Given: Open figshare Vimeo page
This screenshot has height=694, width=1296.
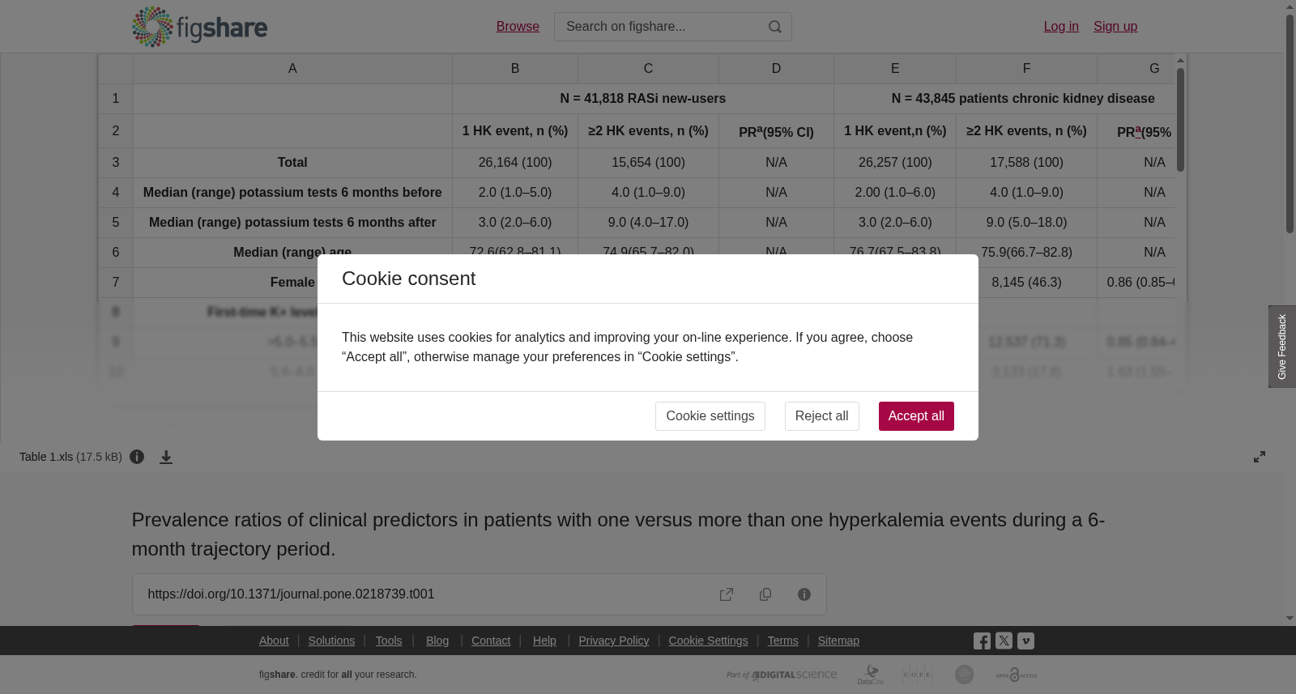Looking at the screenshot, I should coord(1025,641).
